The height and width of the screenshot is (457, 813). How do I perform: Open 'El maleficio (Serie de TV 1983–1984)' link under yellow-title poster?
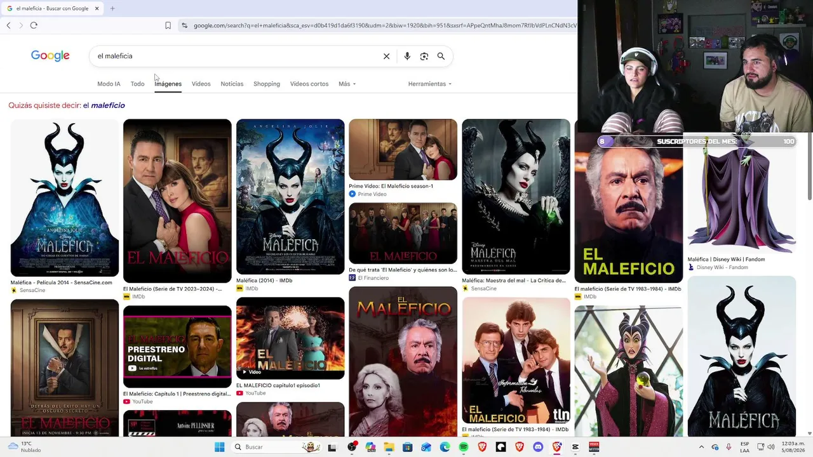(x=628, y=289)
